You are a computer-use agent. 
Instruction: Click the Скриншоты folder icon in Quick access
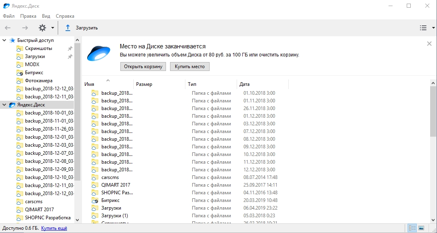(x=19, y=49)
